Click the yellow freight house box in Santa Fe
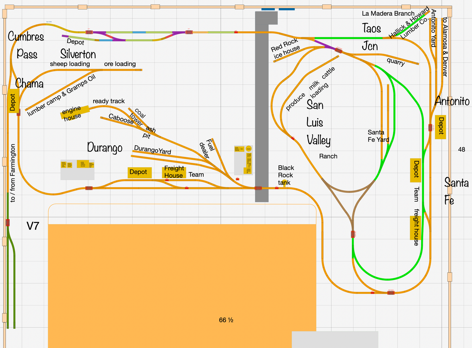The image size is (472, 348). point(416,228)
